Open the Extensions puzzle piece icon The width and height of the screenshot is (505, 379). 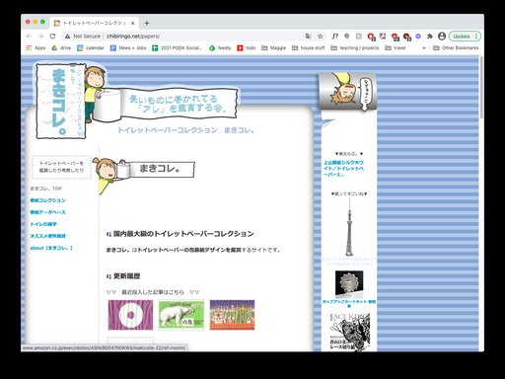[x=430, y=37]
